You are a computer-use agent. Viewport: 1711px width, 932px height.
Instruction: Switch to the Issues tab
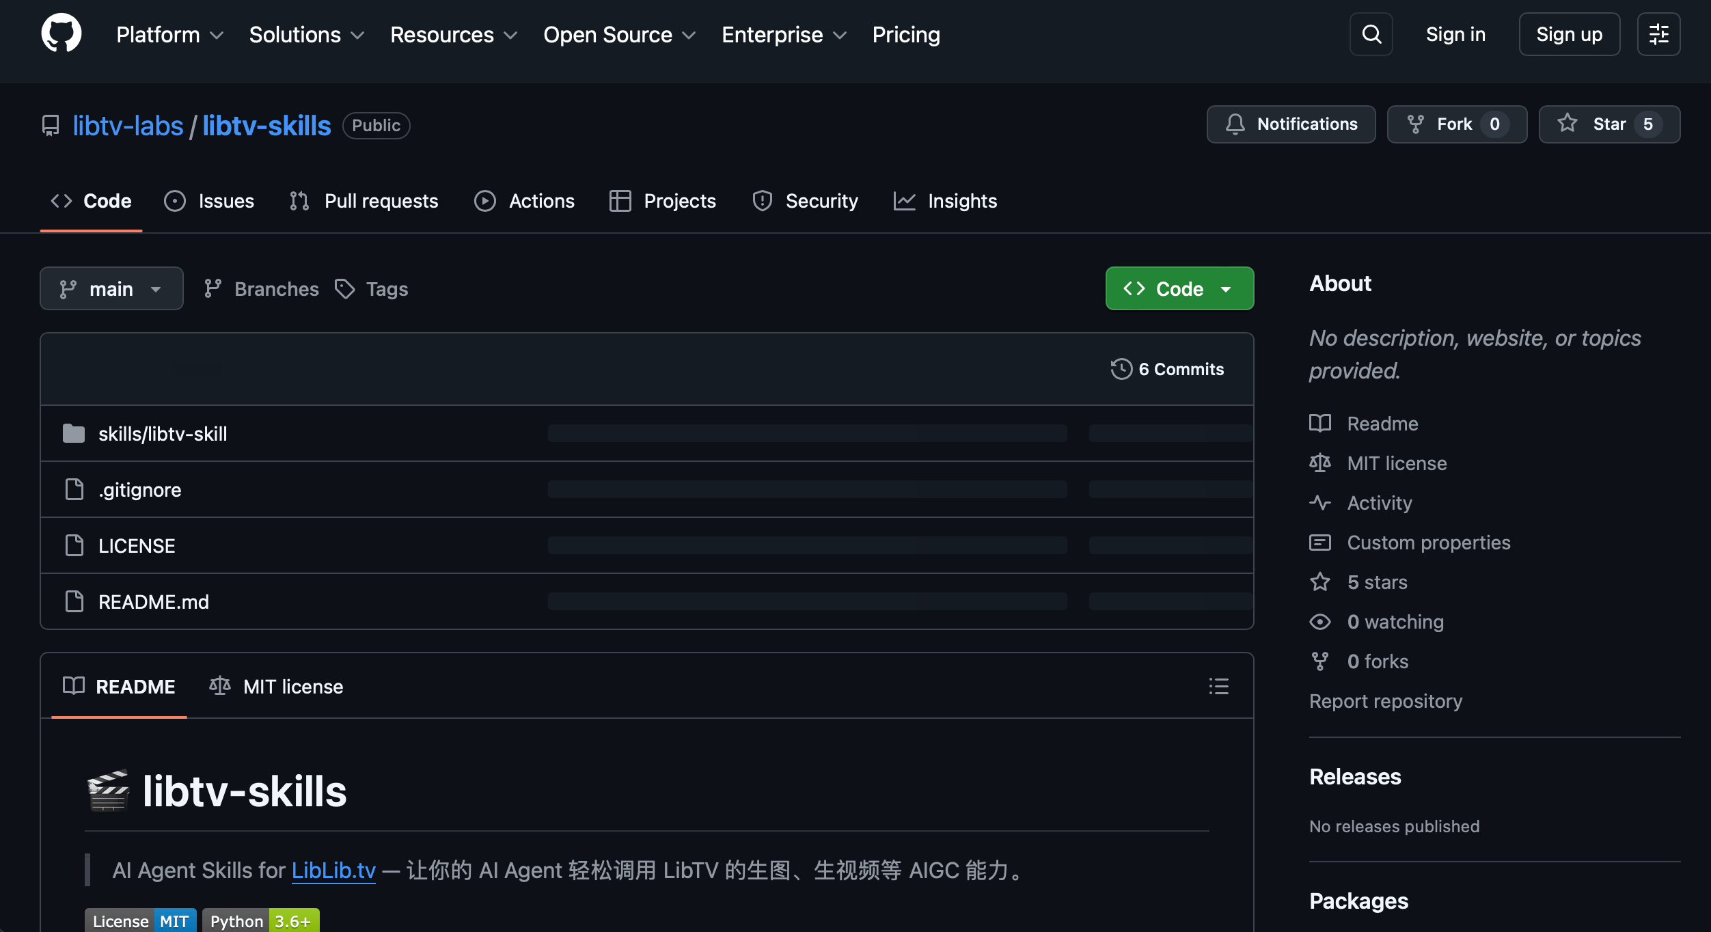(x=209, y=201)
